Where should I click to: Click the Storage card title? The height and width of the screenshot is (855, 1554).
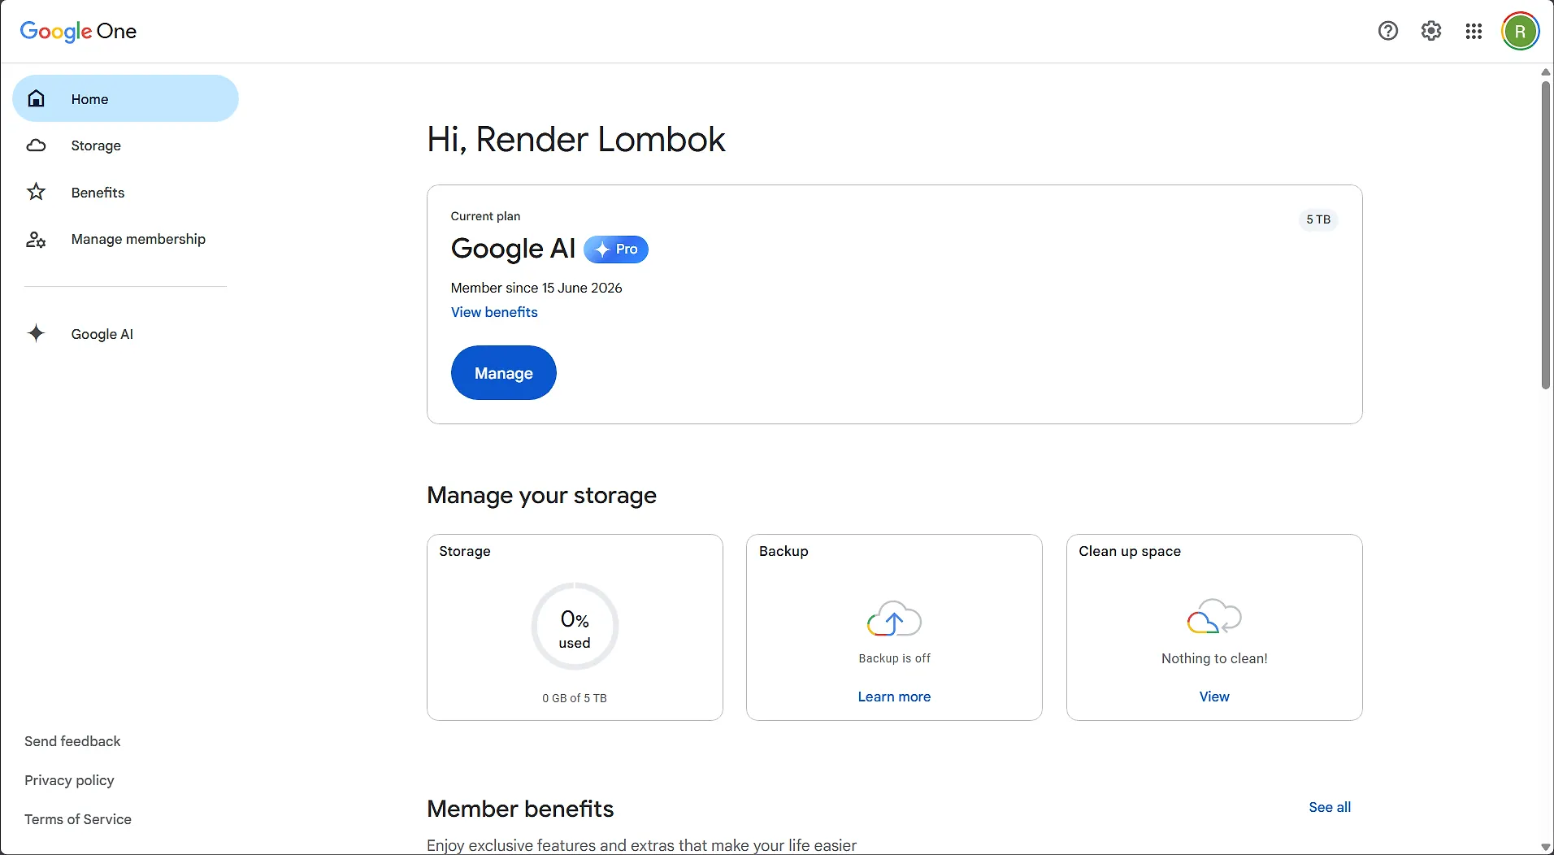pyautogui.click(x=465, y=551)
